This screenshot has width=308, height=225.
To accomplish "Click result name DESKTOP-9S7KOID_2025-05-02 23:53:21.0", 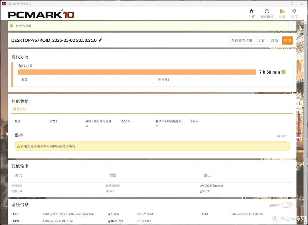I will pos(54,40).
